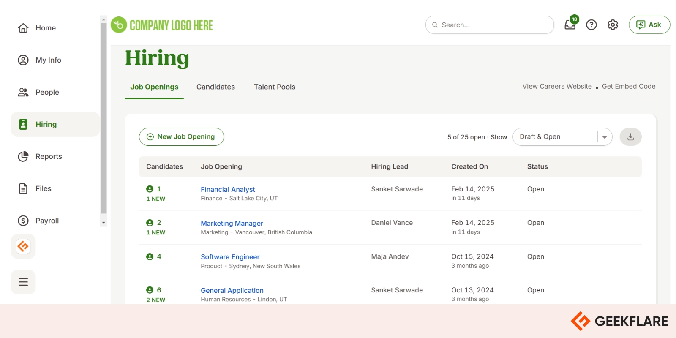Viewport: 676px width, 338px height.
Task: Switch to the Talent Pools tab
Action: coord(275,87)
